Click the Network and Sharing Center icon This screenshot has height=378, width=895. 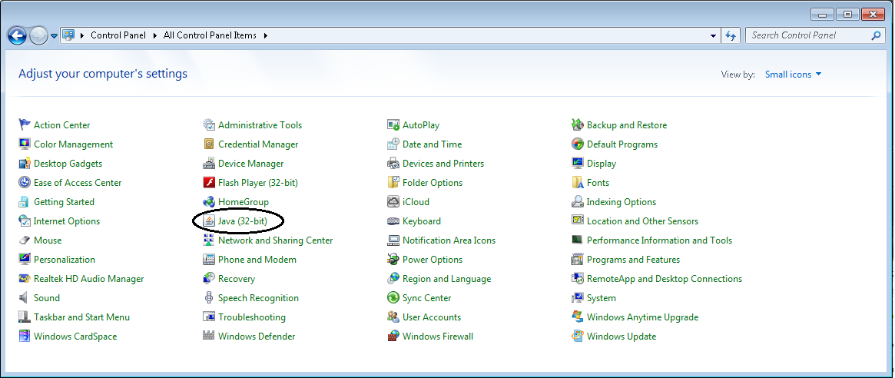click(209, 240)
